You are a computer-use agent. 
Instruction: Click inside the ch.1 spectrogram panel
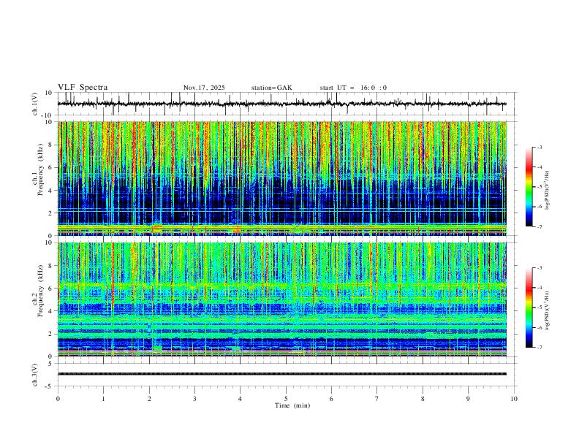pos(281,178)
